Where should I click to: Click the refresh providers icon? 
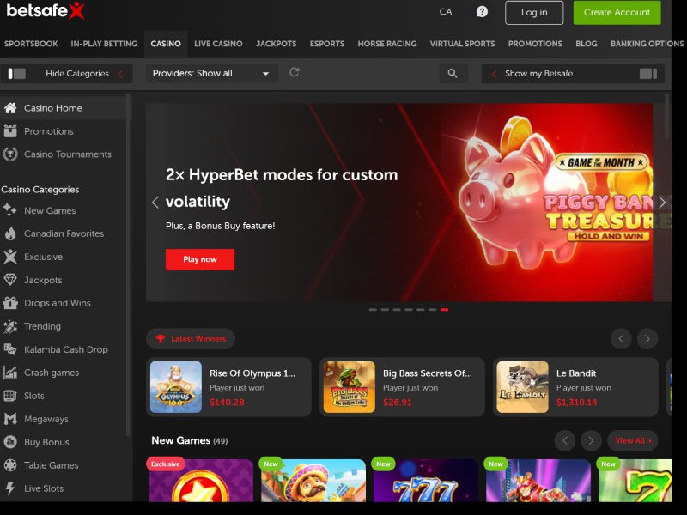[x=295, y=72]
